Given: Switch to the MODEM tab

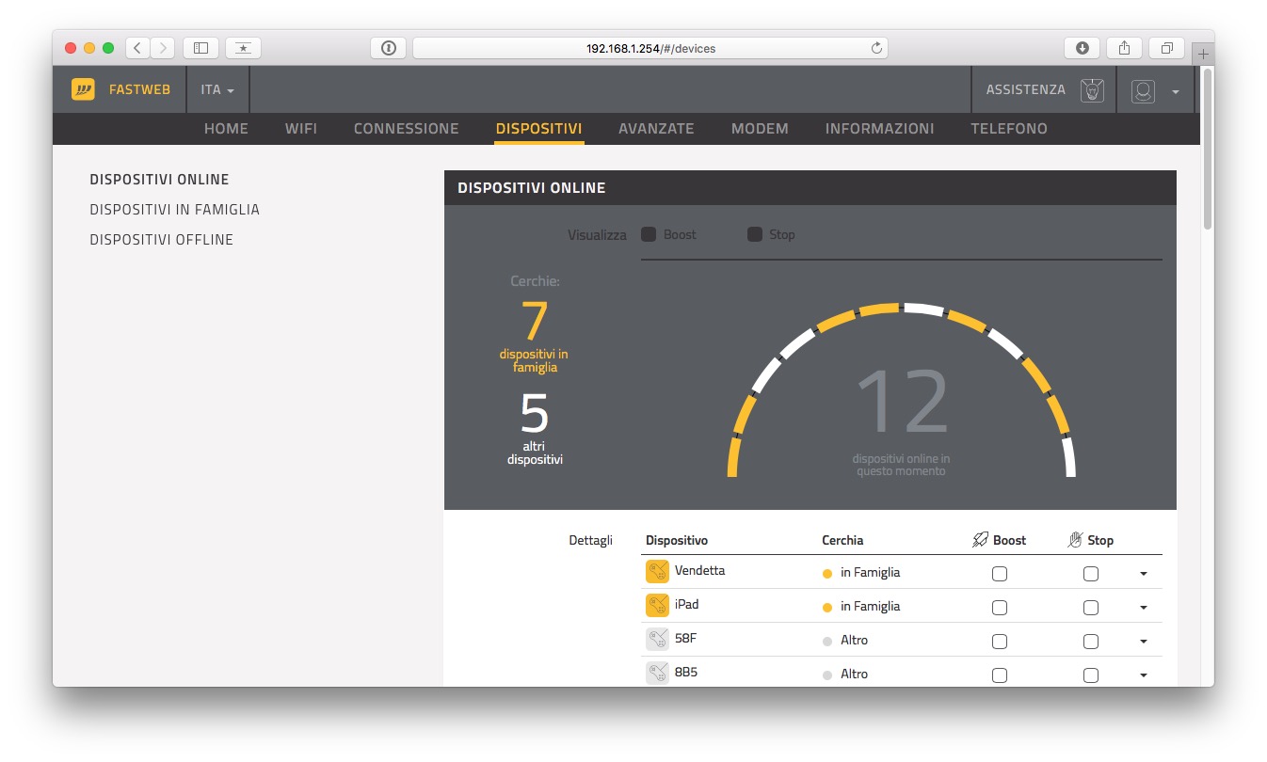Looking at the screenshot, I should pyautogui.click(x=760, y=129).
